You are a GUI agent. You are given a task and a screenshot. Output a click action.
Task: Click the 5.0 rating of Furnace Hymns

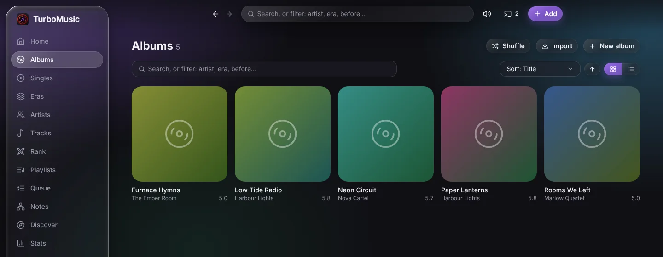pyautogui.click(x=223, y=198)
